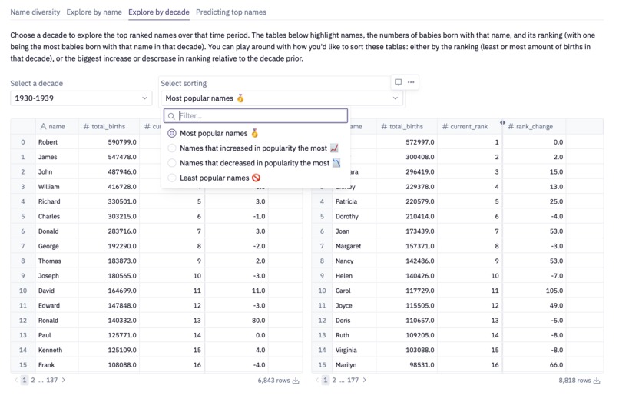
Task: Sort right table by rank_change header
Action: 534,126
